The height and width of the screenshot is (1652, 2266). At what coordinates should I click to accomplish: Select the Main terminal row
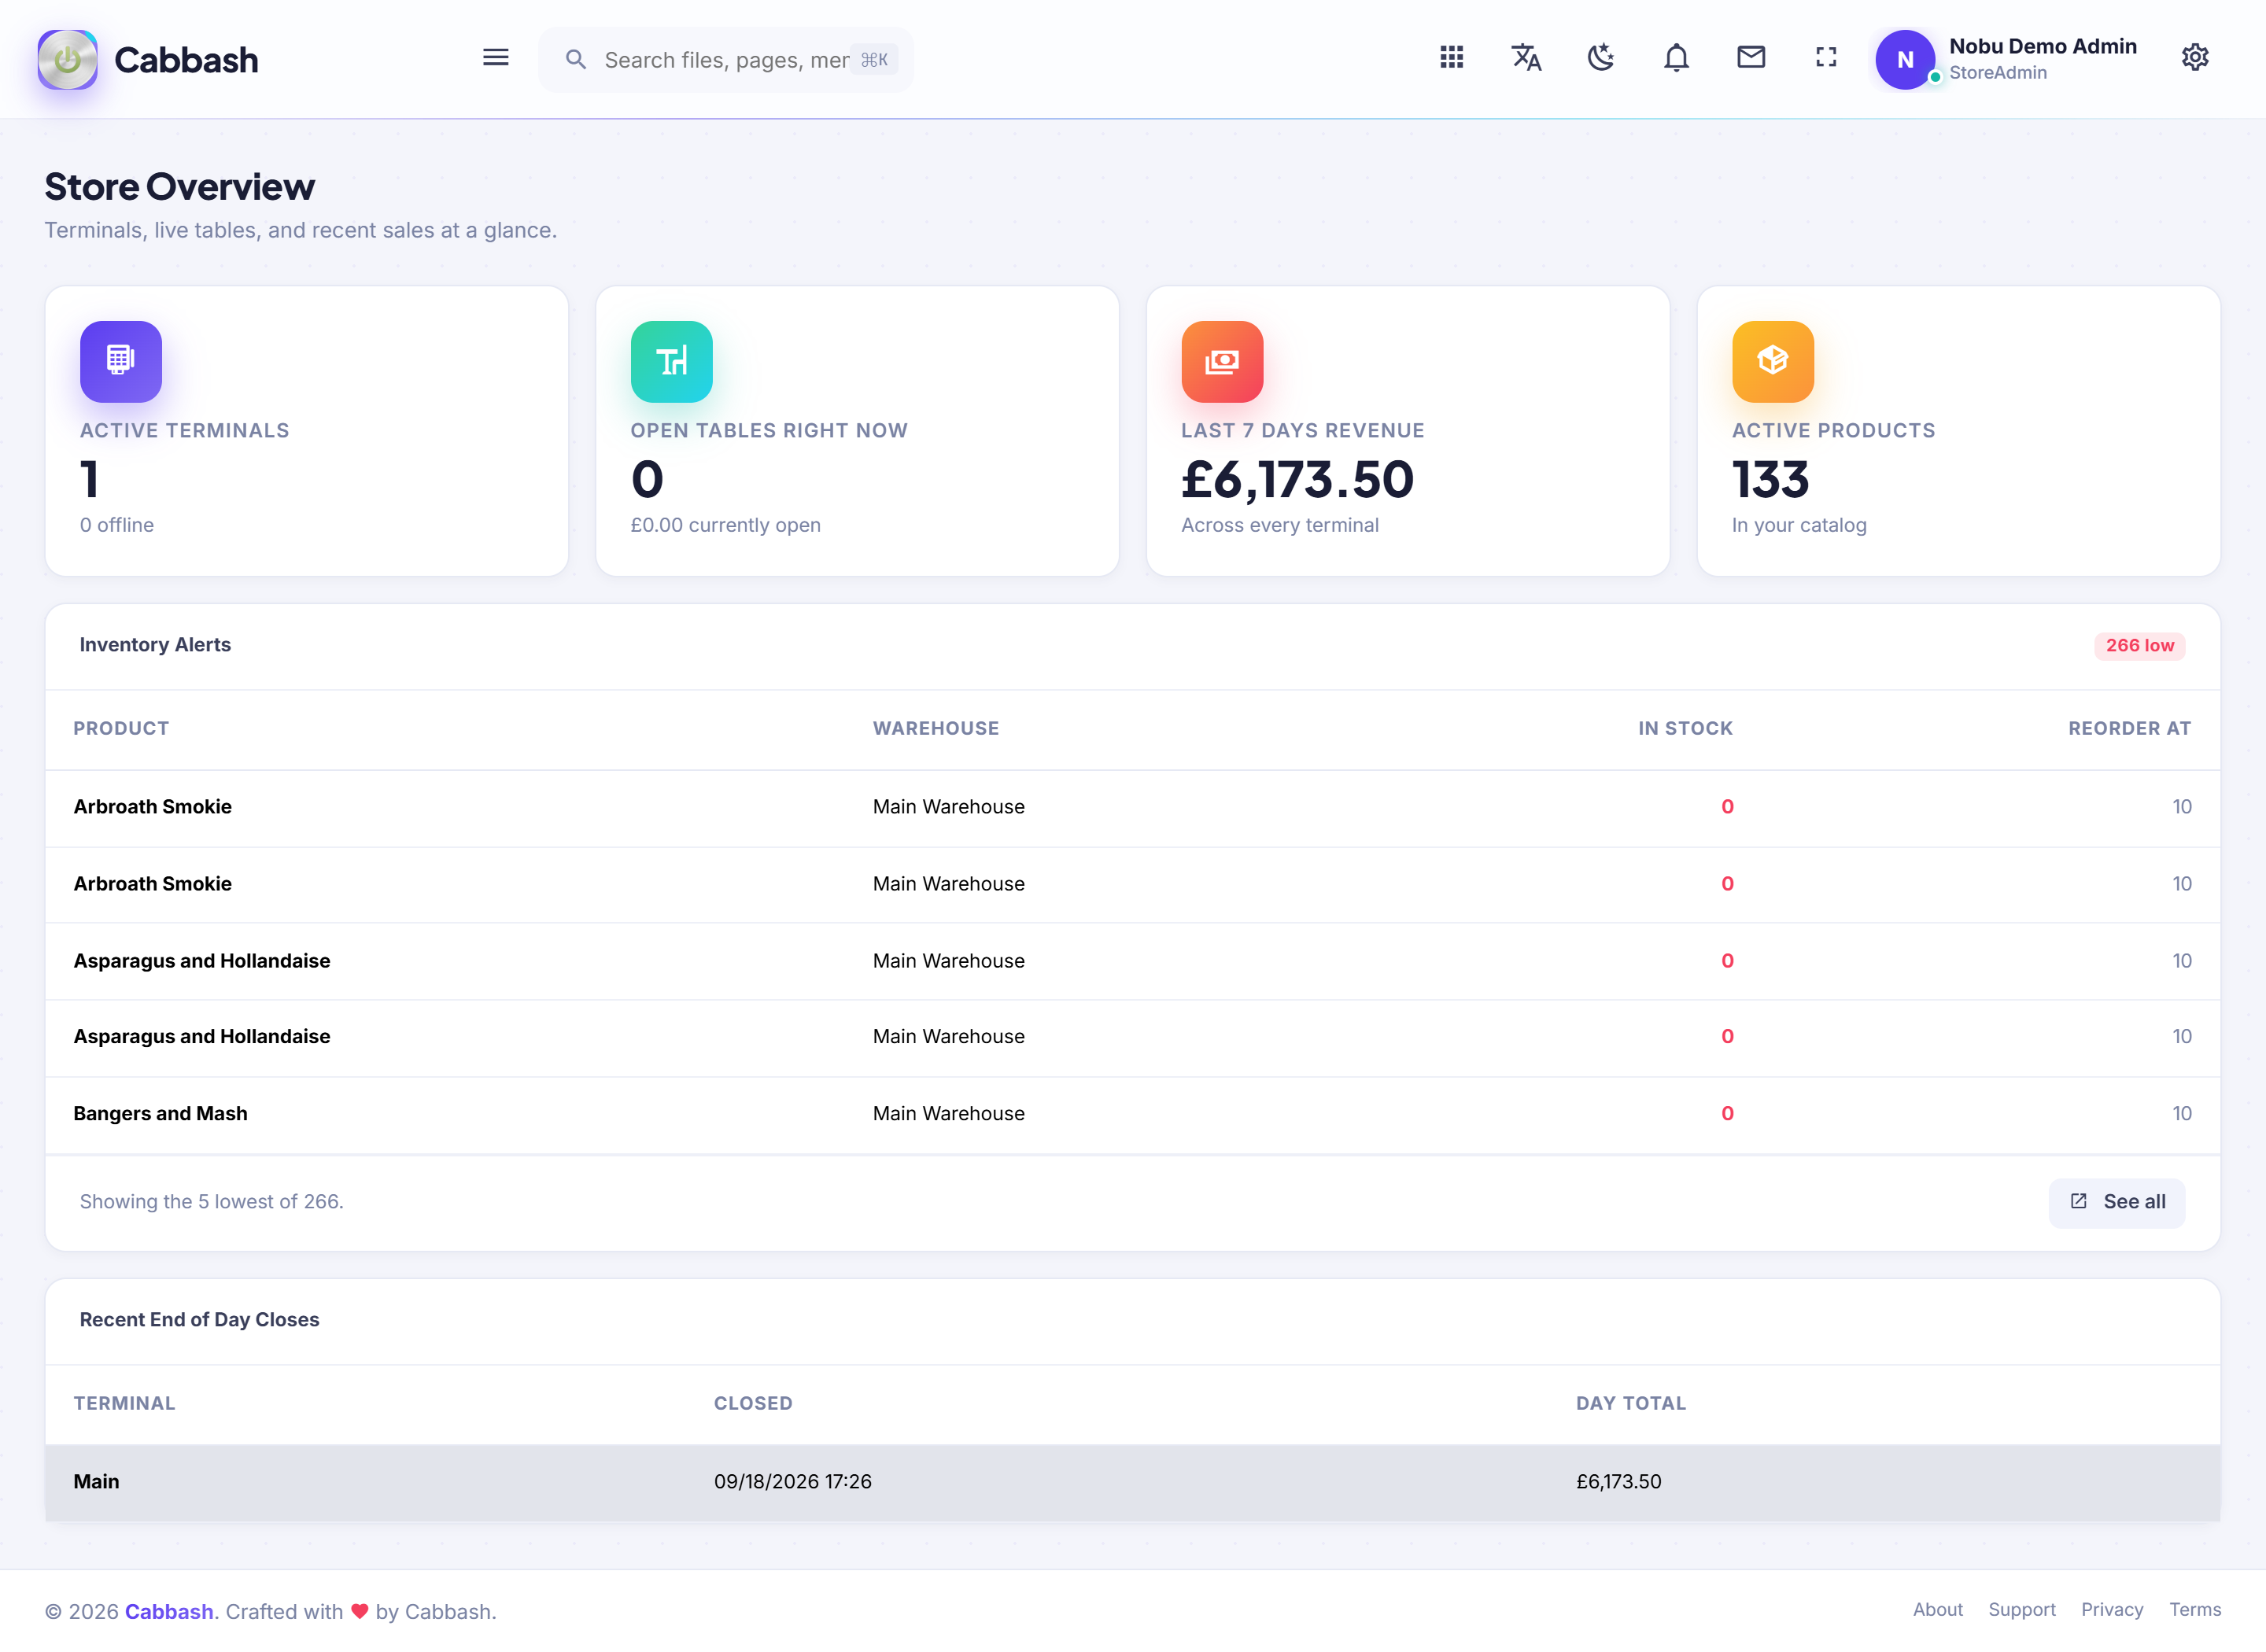point(1133,1482)
